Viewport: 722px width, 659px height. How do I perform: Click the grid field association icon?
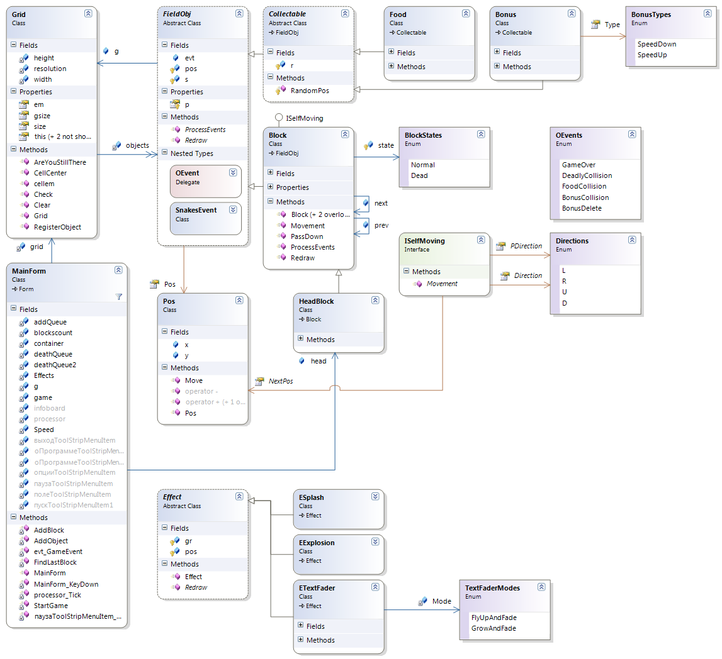21,247
